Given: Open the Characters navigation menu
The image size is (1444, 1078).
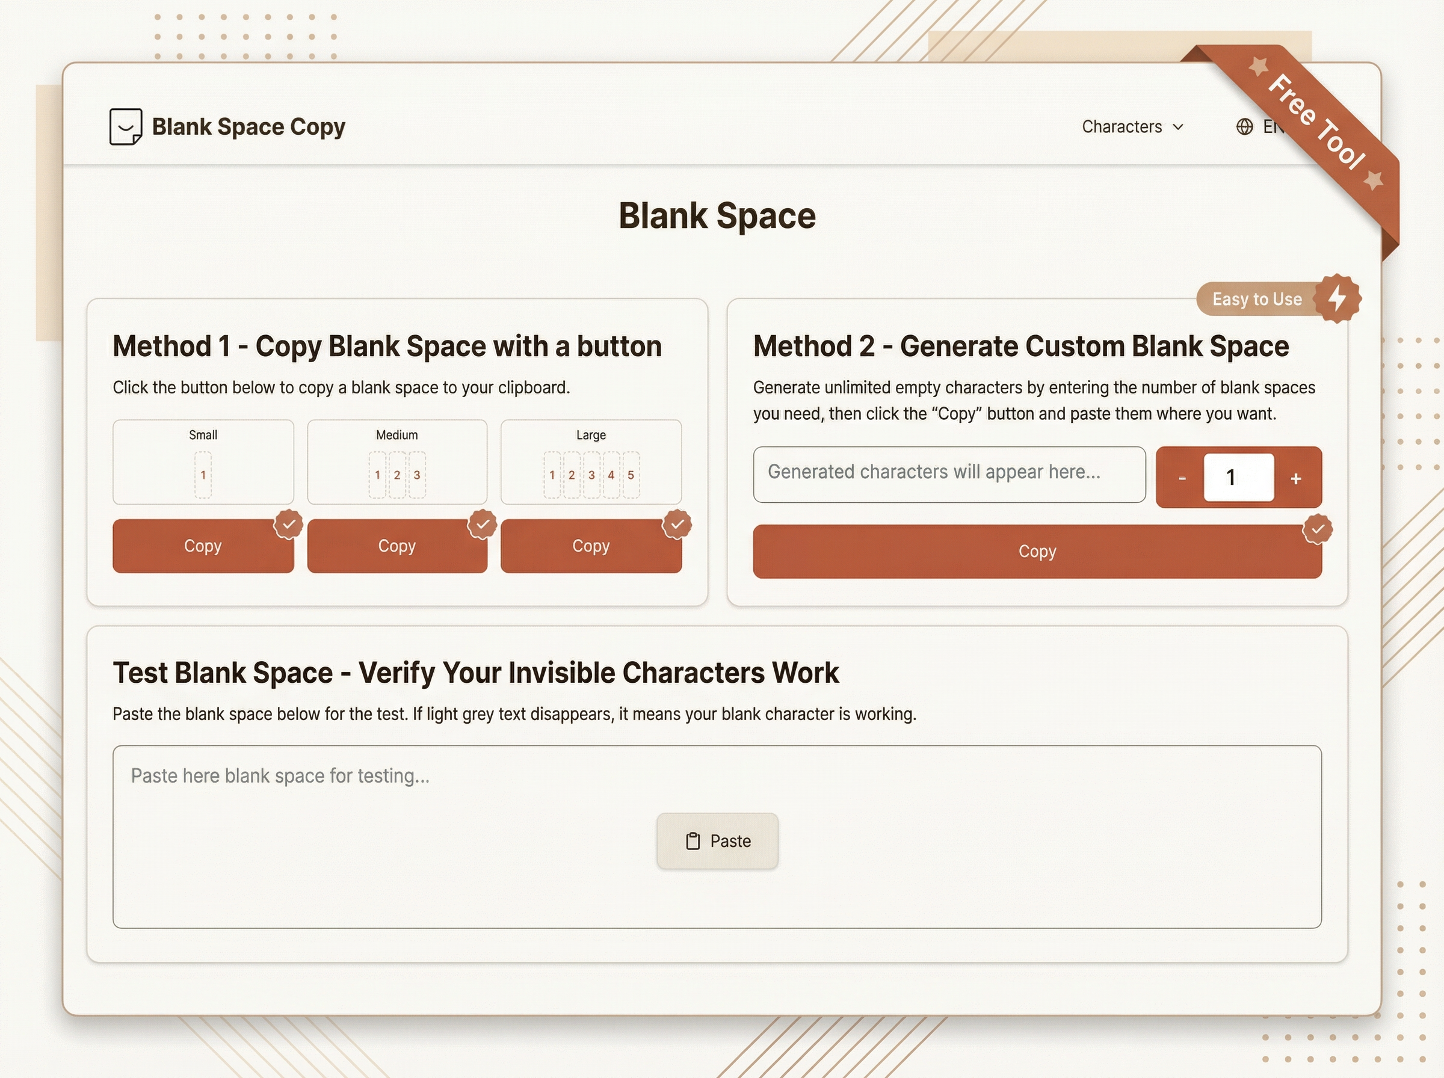Looking at the screenshot, I should point(1122,126).
